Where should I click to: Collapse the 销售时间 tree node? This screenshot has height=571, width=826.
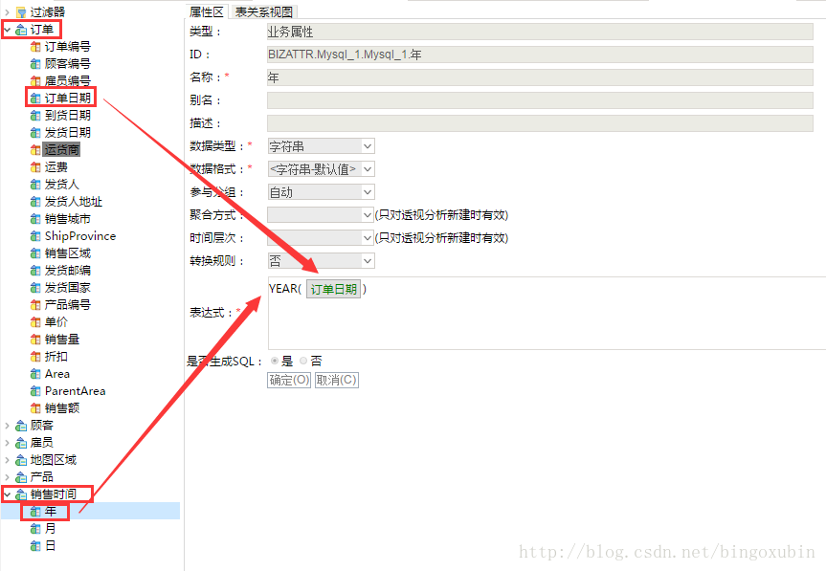(x=7, y=494)
